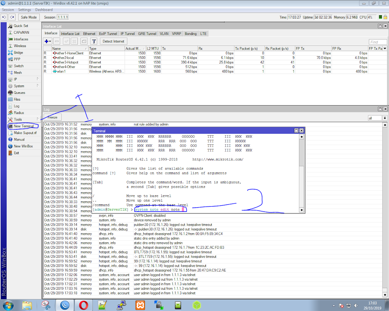Expand the System submenu

(24, 86)
